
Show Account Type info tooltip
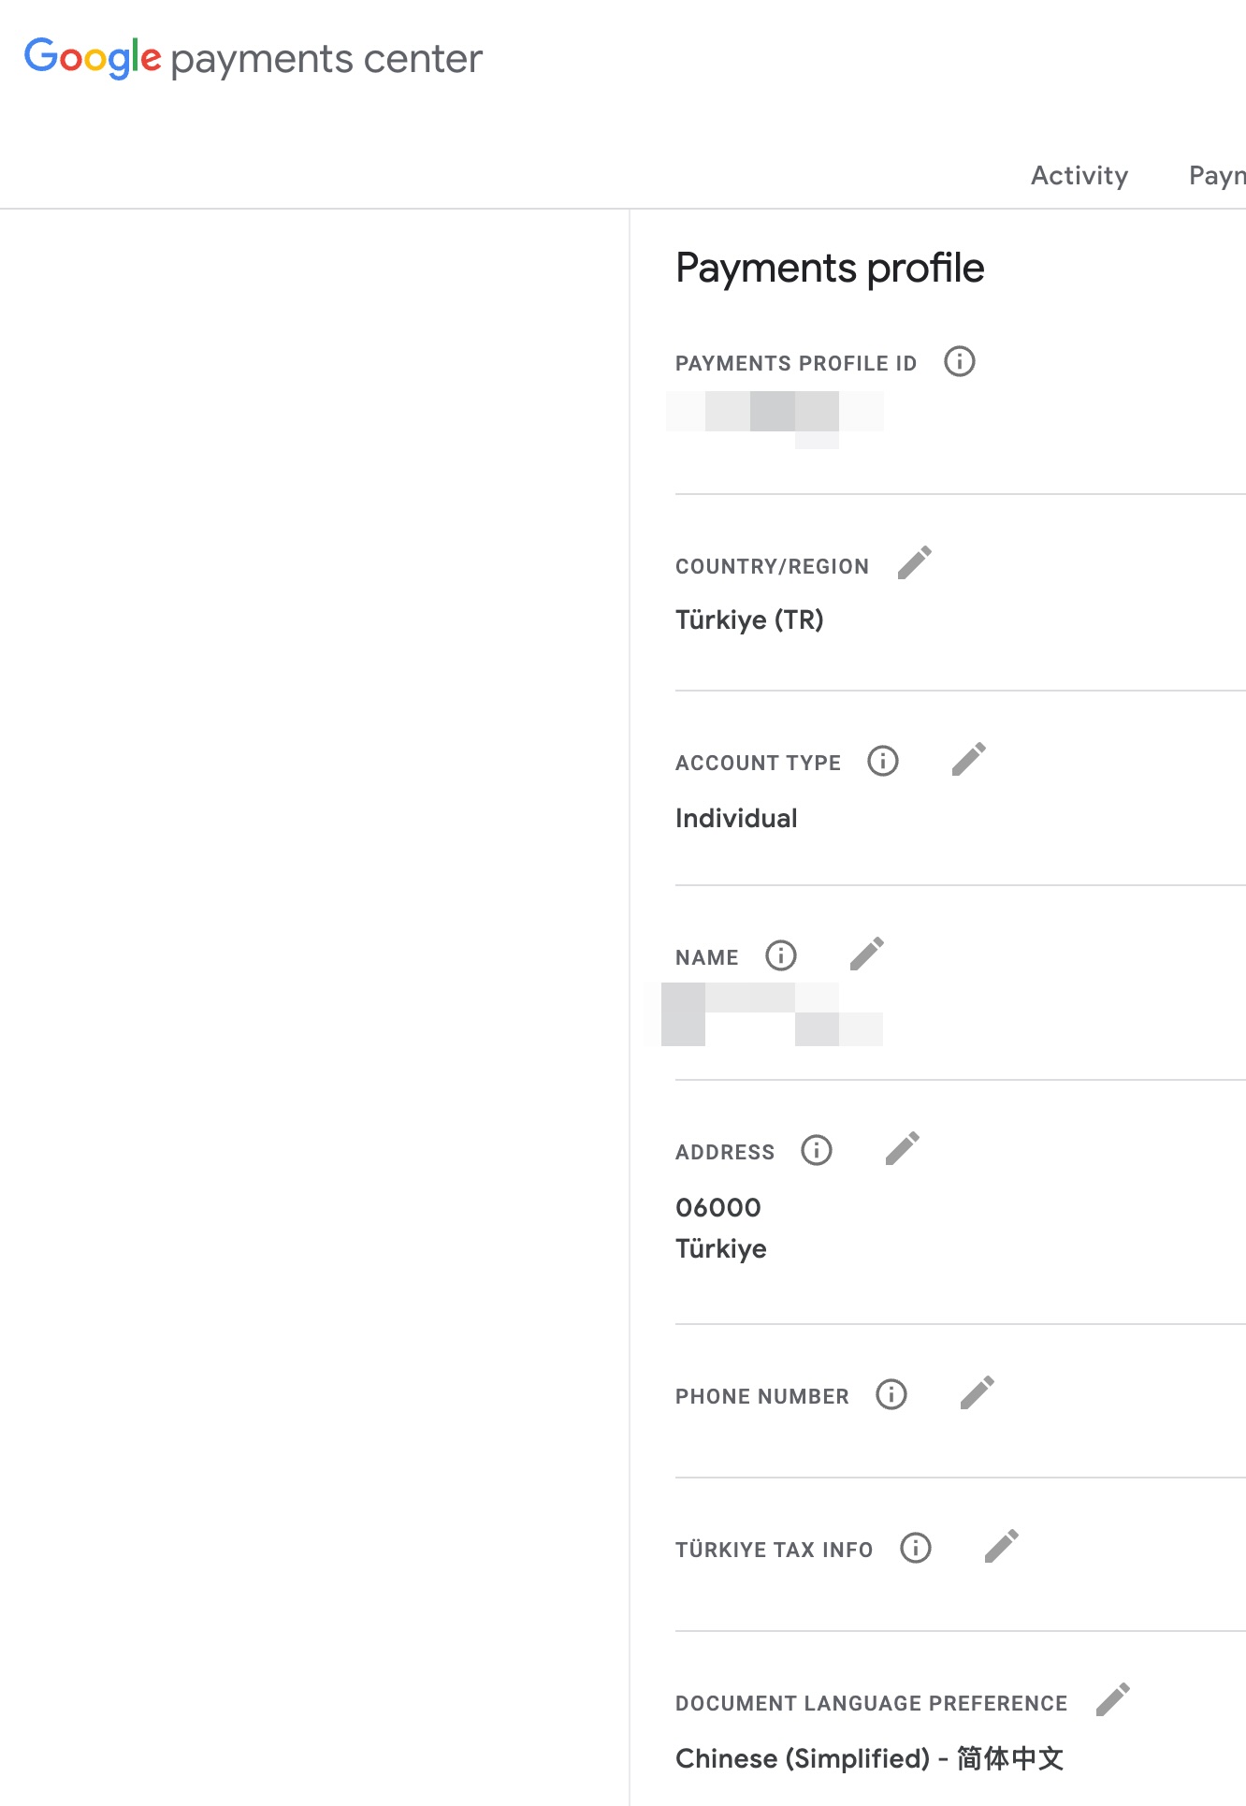882,761
